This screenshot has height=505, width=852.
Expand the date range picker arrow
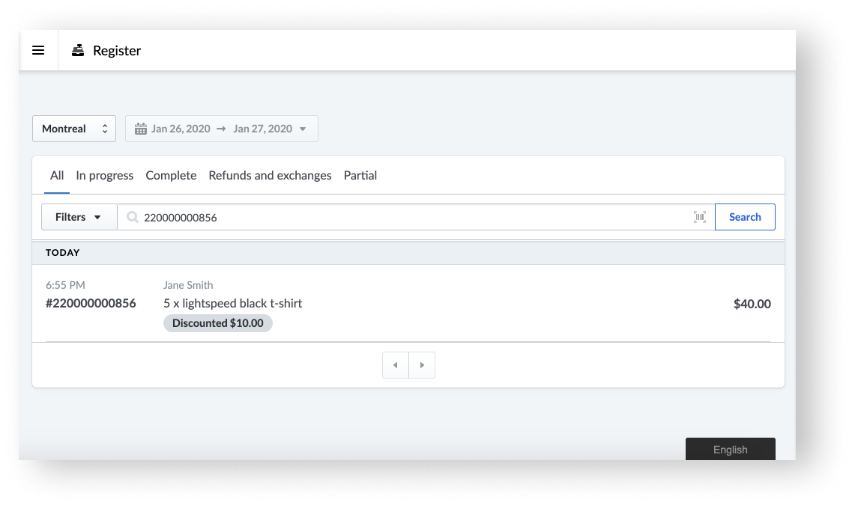[x=303, y=129]
